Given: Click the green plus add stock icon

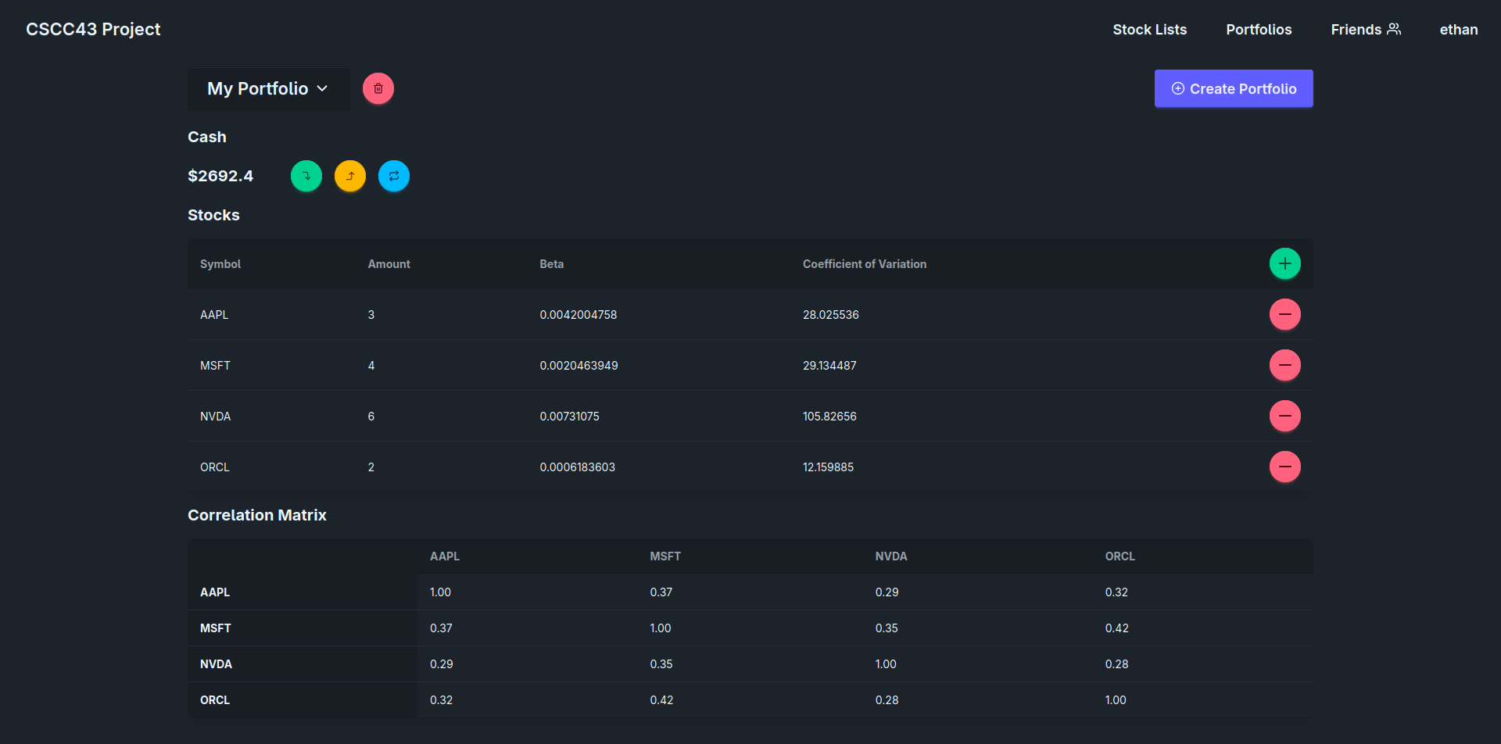Looking at the screenshot, I should 1284,263.
